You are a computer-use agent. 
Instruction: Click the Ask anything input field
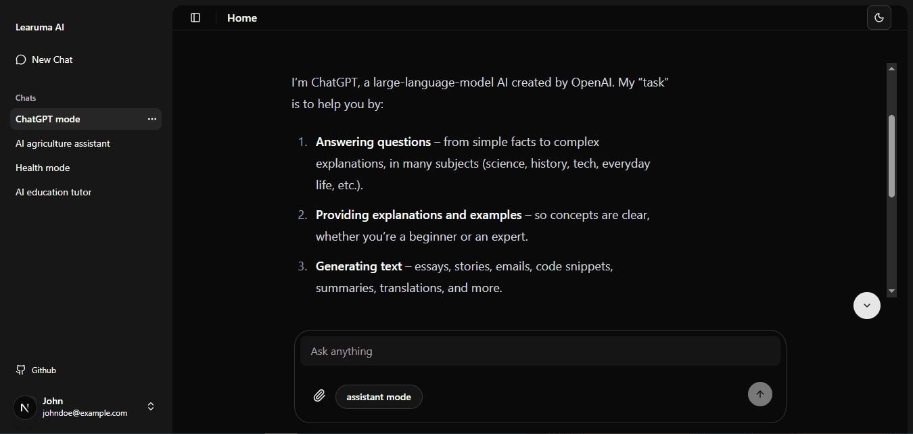[x=540, y=352]
